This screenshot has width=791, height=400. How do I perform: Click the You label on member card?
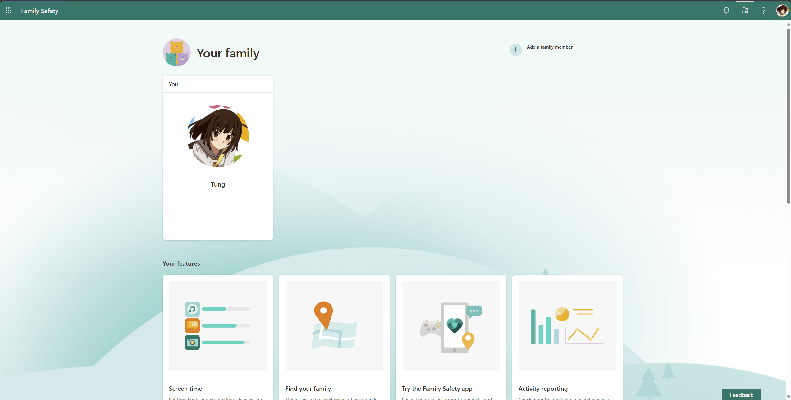[x=173, y=84]
